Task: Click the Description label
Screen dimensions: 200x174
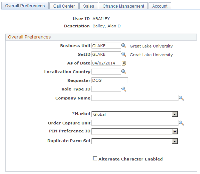Action: (x=77, y=26)
